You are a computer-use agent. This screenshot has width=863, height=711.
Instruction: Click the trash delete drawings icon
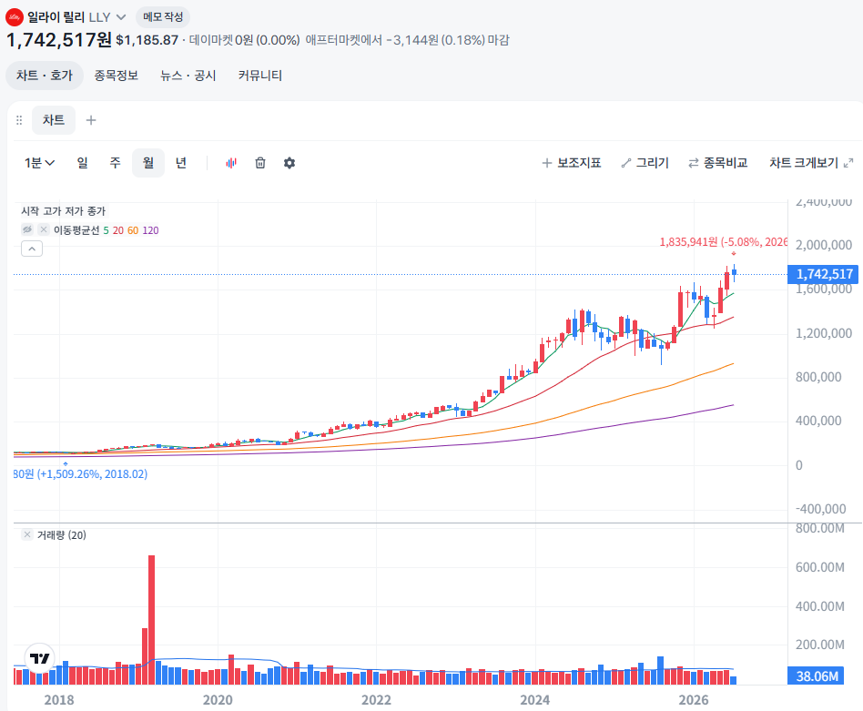coord(260,163)
